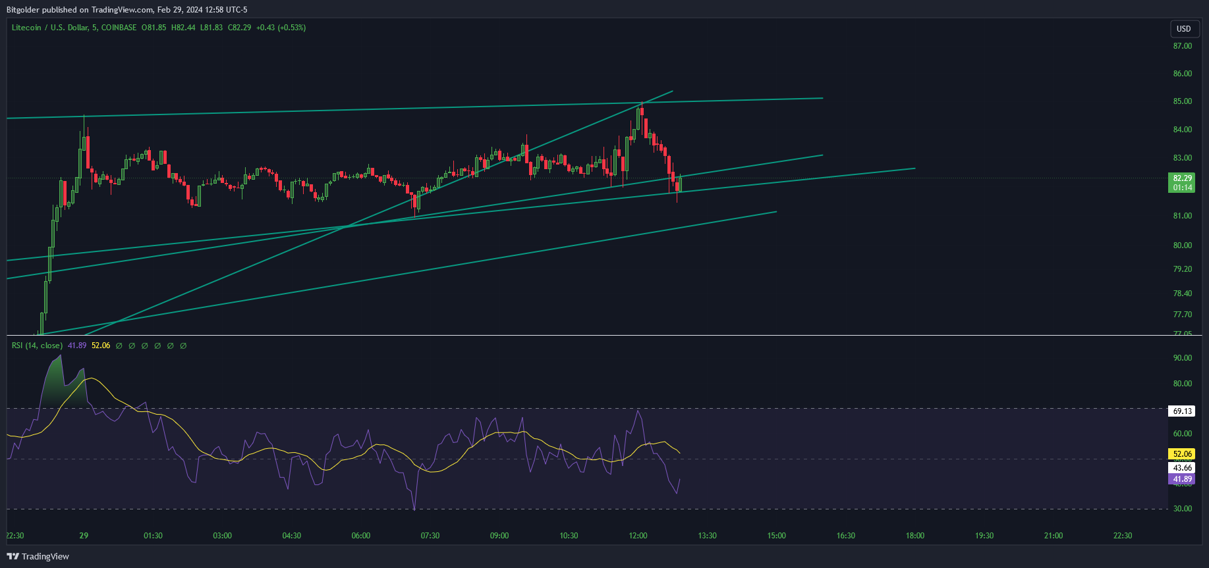Click the USD currency button
The width and height of the screenshot is (1209, 568).
click(1184, 28)
